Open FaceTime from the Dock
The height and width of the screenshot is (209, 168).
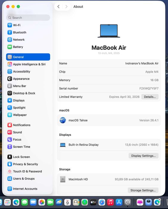click(x=50, y=202)
